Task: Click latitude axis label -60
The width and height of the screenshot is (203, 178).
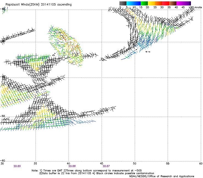Action: click(x=2, y=160)
